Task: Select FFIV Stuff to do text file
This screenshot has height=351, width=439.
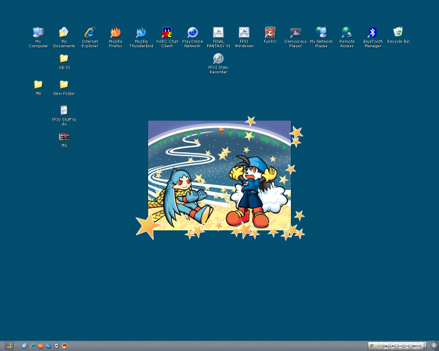Action: point(64,115)
